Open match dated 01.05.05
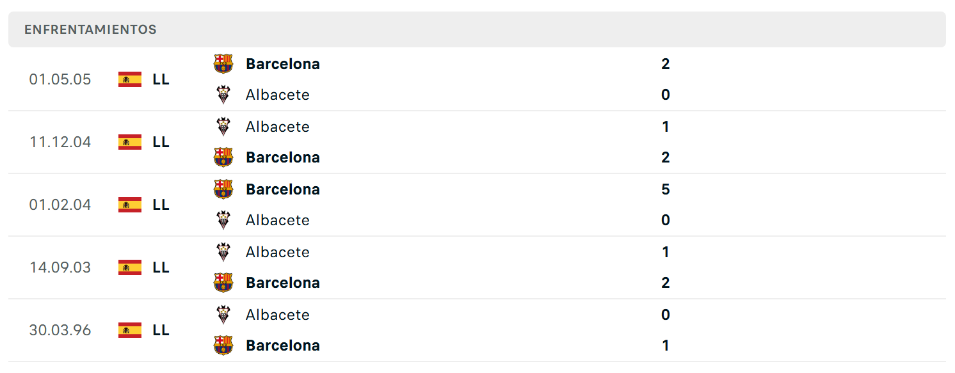Viewport: 955px width, 373px height. (477, 79)
